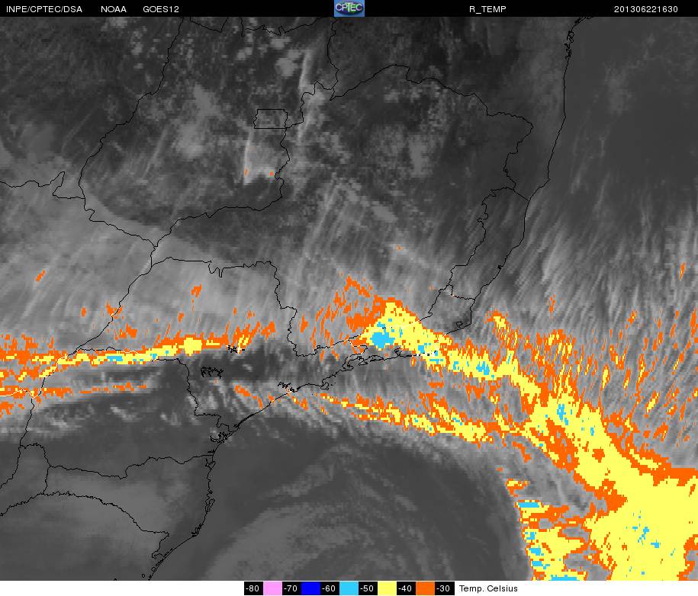Image resolution: width=698 pixels, height=596 pixels.
Task: Select the pink color swatch in the legend
Action: click(x=272, y=588)
